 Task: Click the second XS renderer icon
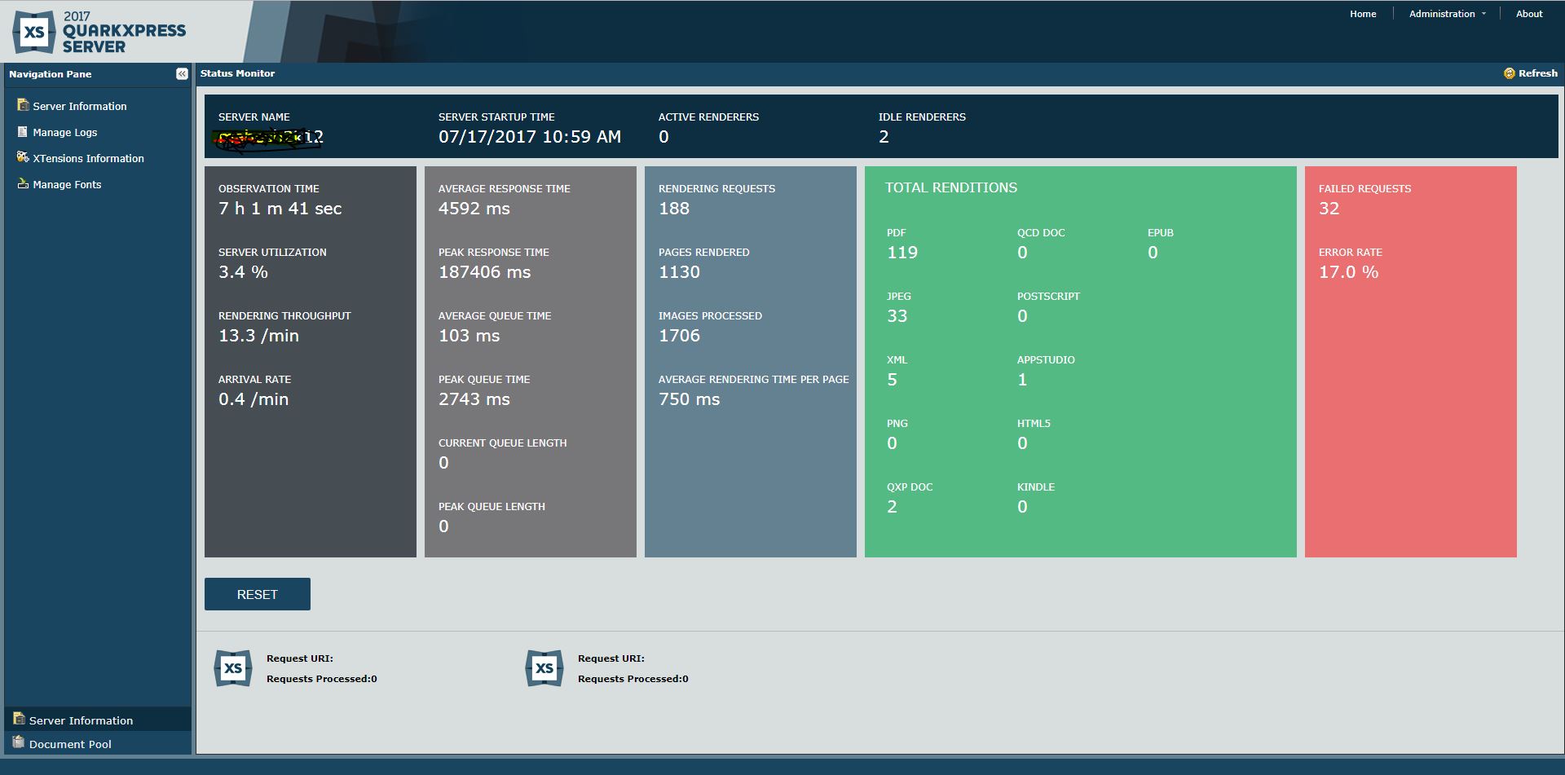[x=544, y=668]
